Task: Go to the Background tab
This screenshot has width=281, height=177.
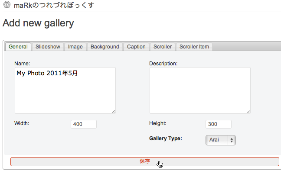Action: (x=105, y=47)
